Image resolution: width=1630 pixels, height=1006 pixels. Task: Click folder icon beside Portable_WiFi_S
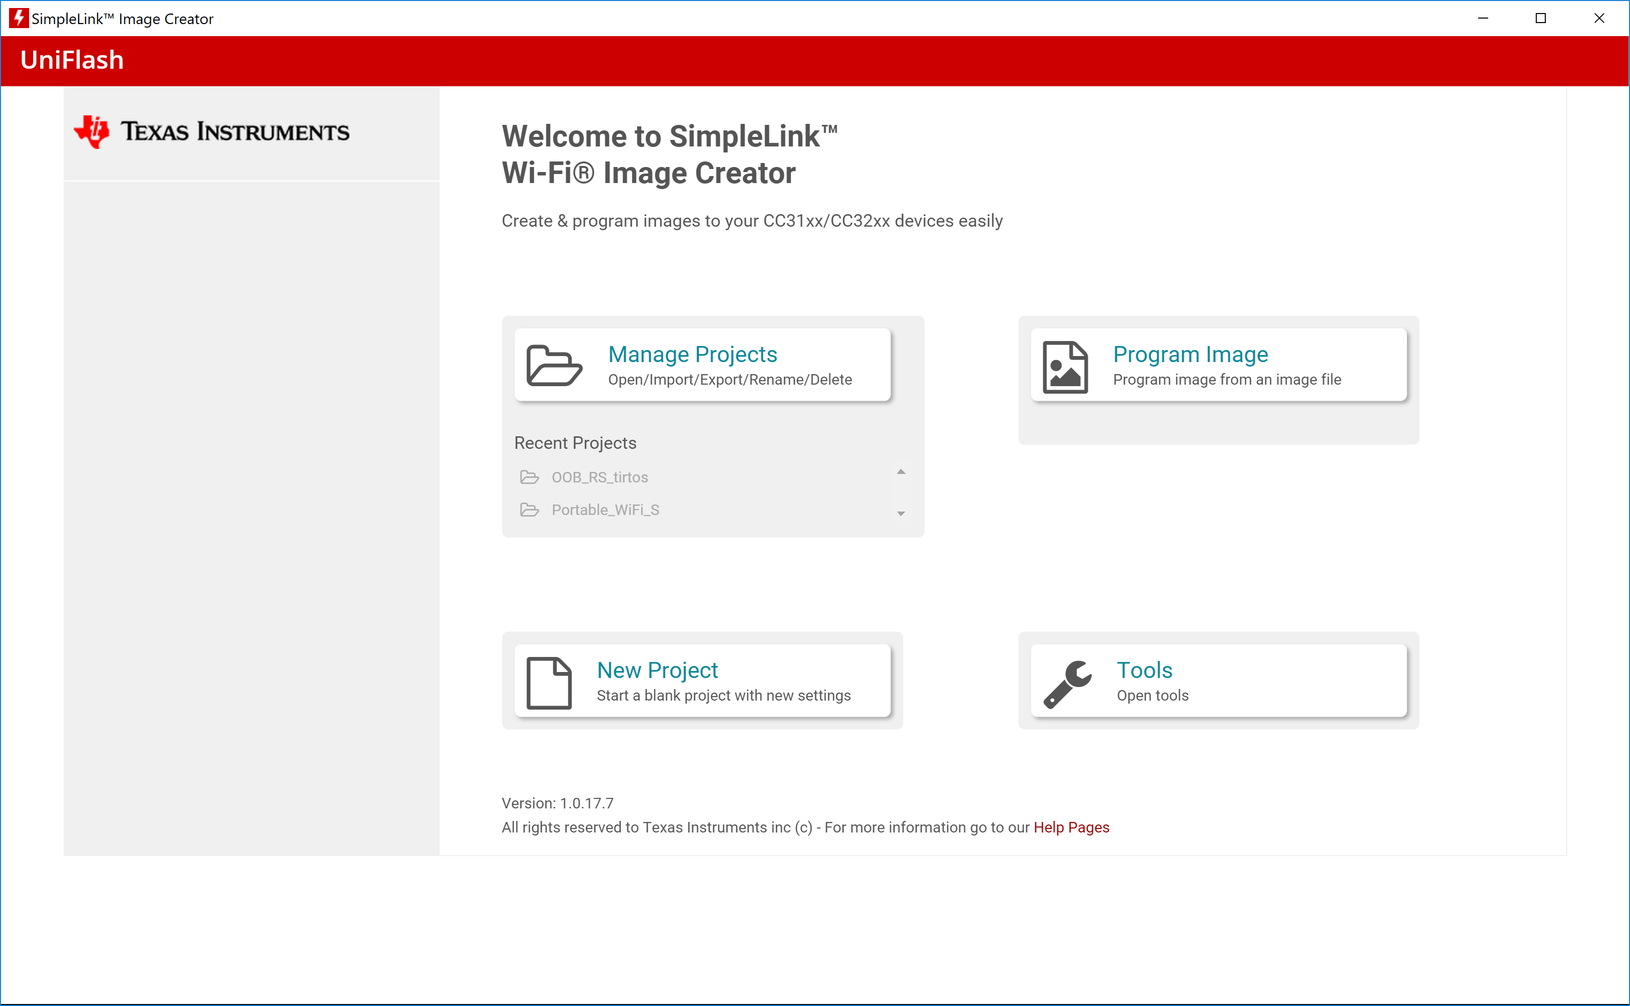pos(529,510)
